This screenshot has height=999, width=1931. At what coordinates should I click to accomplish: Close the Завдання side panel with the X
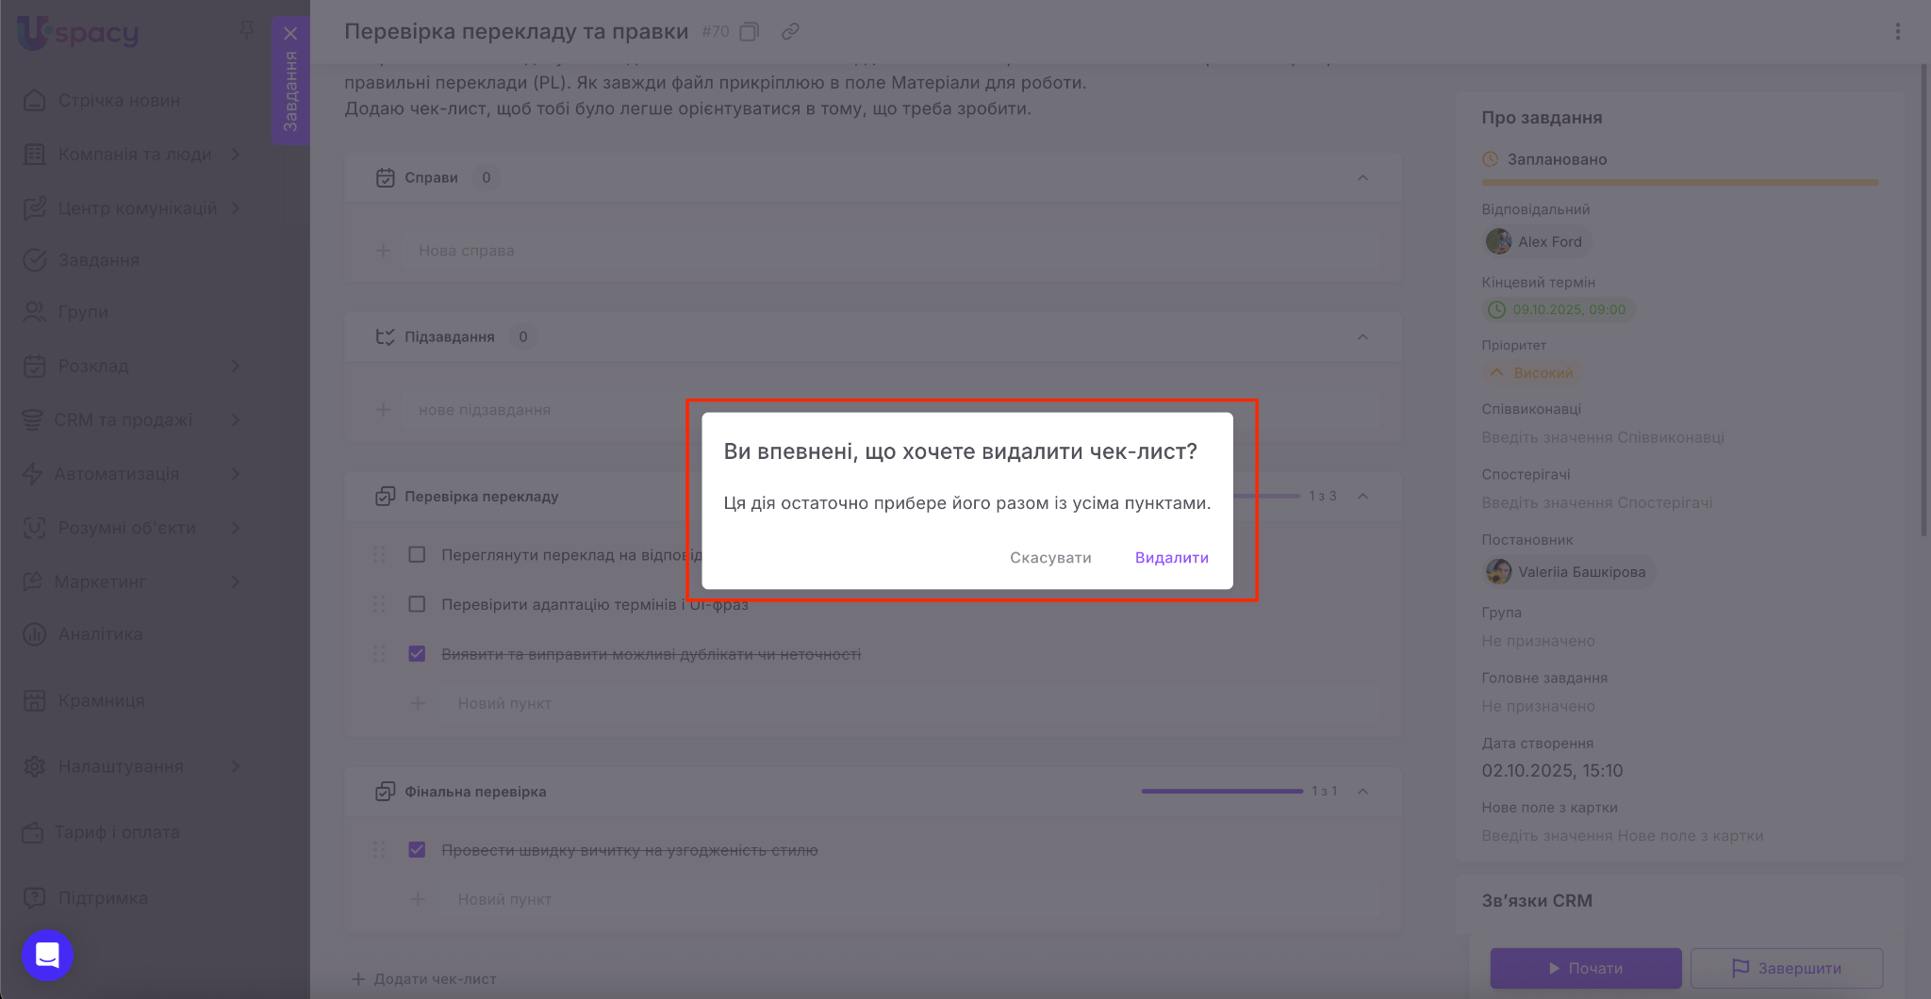[290, 34]
